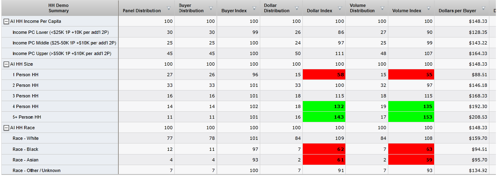Select the Income PC Upper row label

pyautogui.click(x=62, y=53)
